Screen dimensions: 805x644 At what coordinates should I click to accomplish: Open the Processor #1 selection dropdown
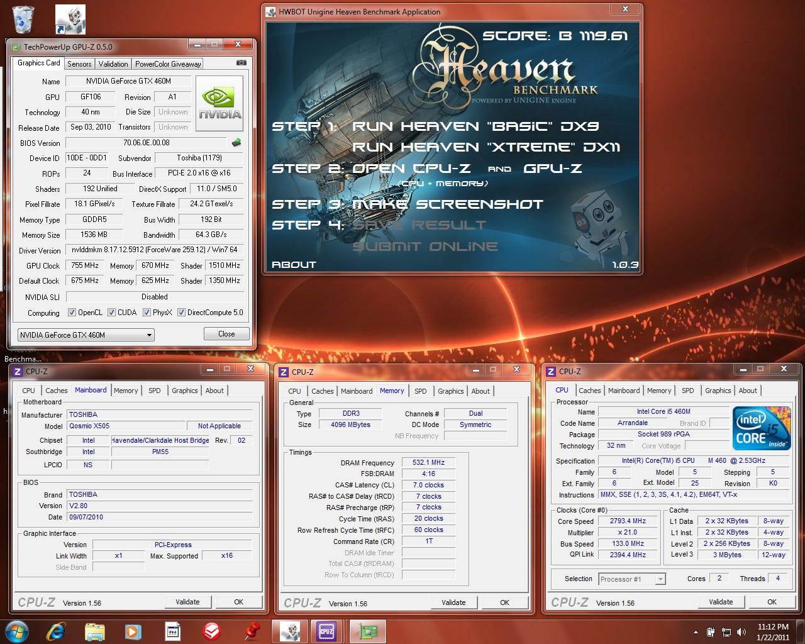coord(631,579)
